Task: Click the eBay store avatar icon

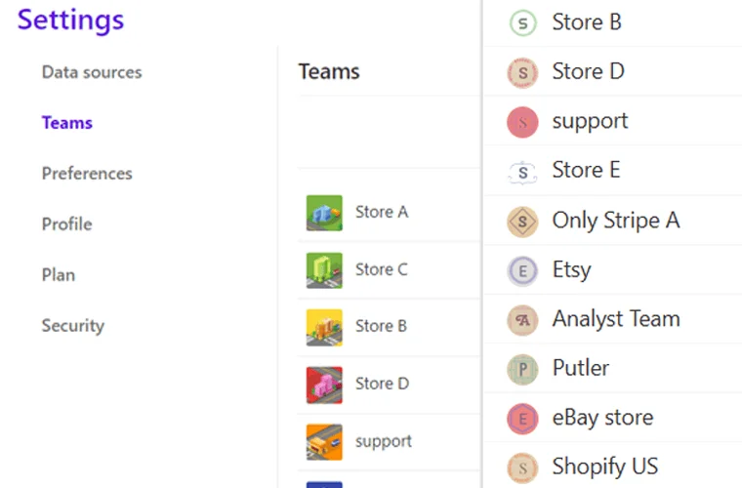Action: (x=522, y=419)
